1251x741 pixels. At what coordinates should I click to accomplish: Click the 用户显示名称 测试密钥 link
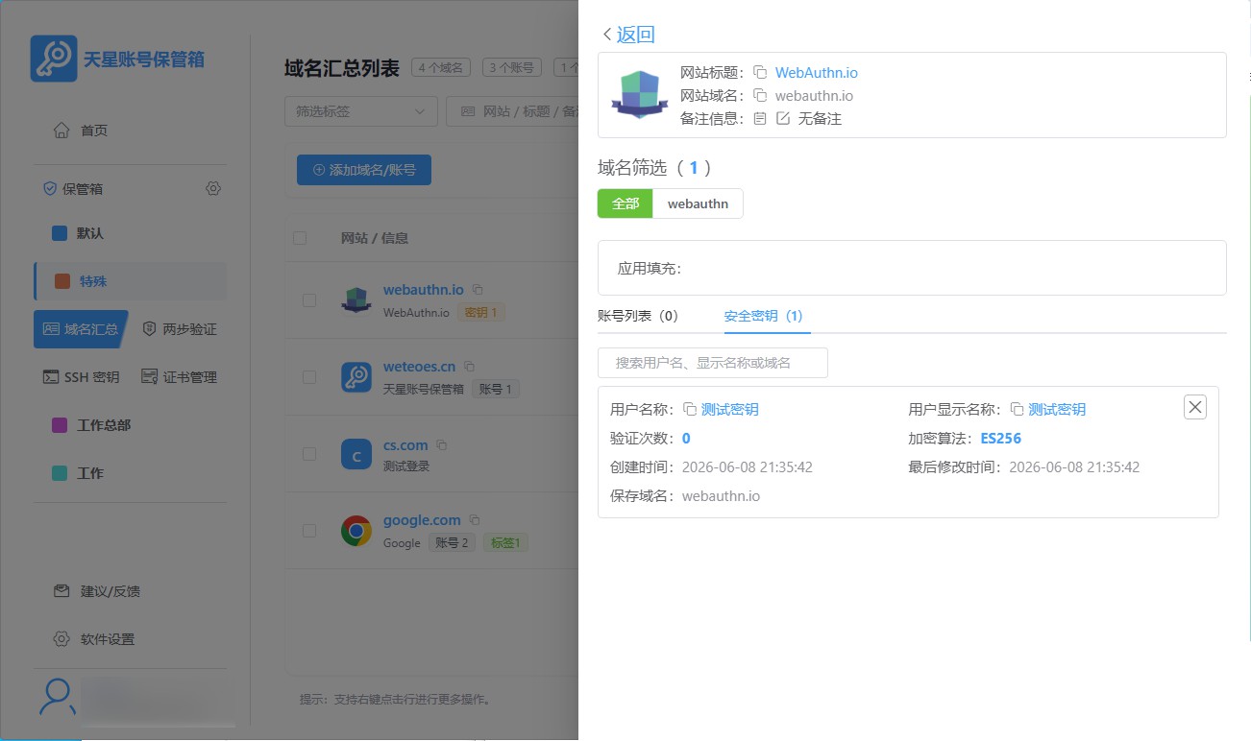click(1057, 409)
